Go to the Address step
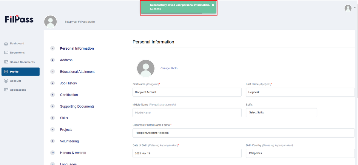 66,60
